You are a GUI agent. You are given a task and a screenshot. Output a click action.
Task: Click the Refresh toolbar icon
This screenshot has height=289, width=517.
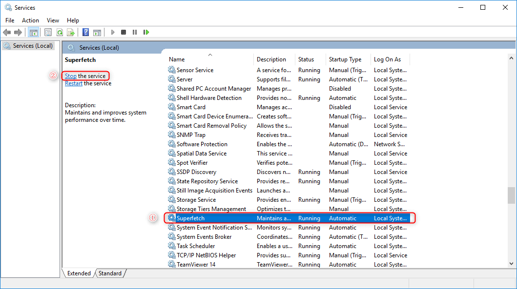(60, 32)
